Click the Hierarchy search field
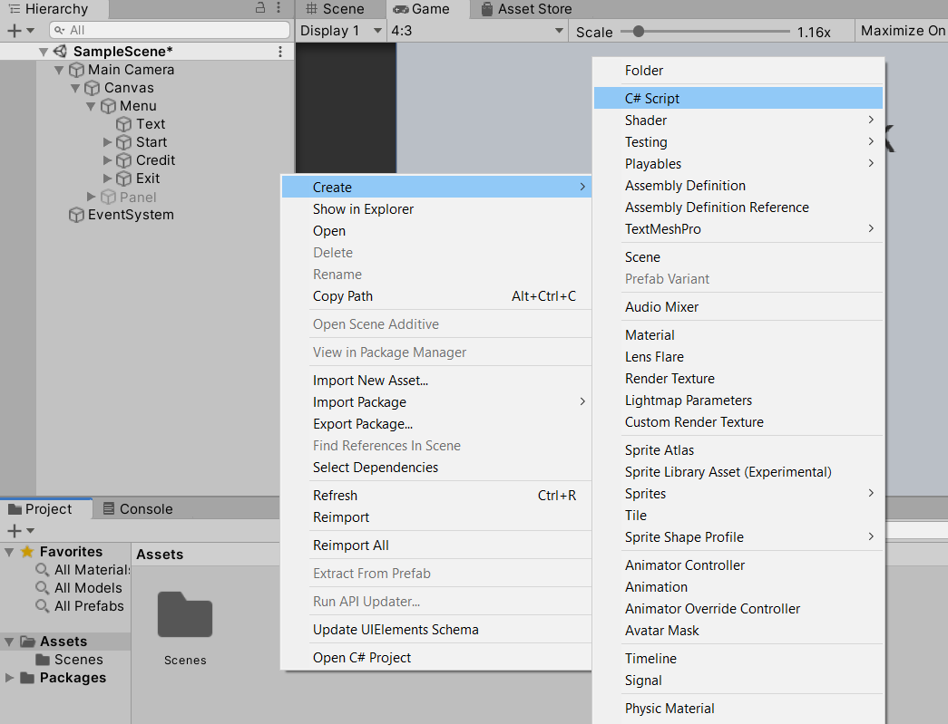This screenshot has height=724, width=948. [x=172, y=30]
